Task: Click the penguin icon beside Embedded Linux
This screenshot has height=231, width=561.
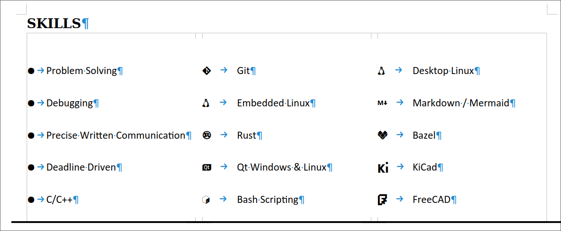Action: (206, 103)
